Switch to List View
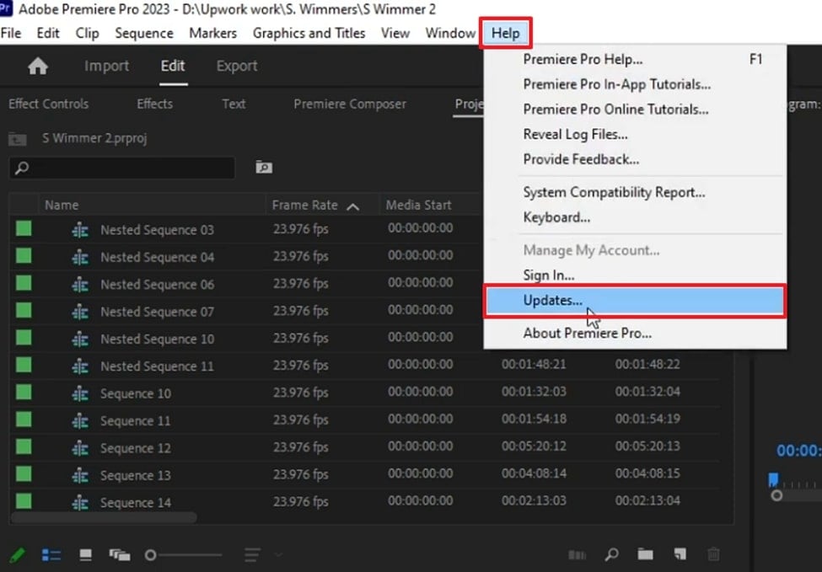The height and width of the screenshot is (572, 822). (51, 554)
